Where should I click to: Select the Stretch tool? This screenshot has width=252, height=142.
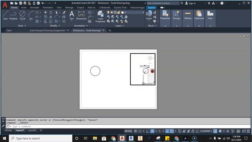[46, 21]
